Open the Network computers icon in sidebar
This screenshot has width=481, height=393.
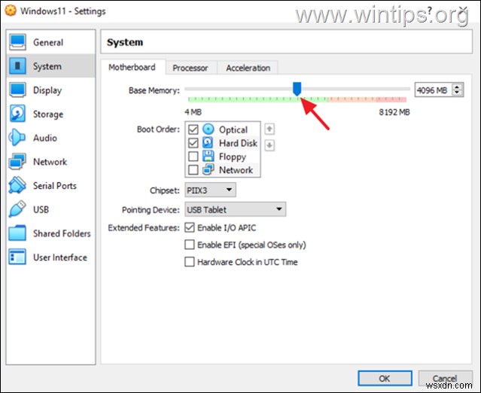(x=17, y=161)
